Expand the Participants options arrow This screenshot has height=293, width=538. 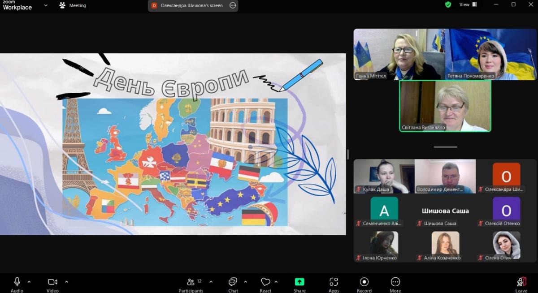click(211, 282)
